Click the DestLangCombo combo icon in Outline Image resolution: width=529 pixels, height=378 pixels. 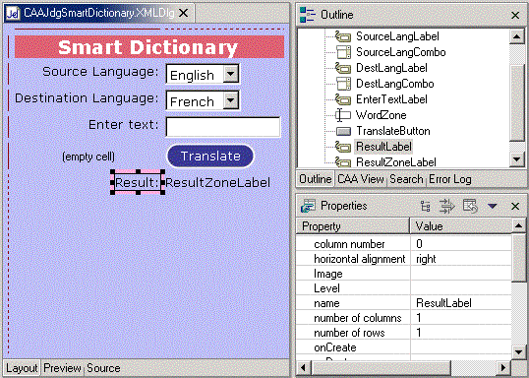coord(343,84)
